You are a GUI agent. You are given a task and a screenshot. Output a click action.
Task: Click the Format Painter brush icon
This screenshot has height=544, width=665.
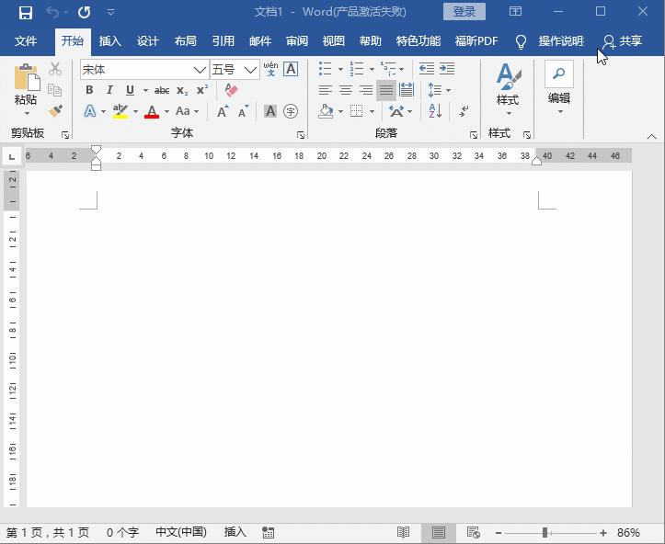click(55, 111)
